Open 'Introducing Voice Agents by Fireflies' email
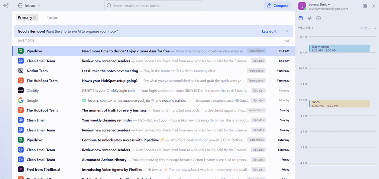This screenshot has height=179, width=379. pyautogui.click(x=153, y=170)
